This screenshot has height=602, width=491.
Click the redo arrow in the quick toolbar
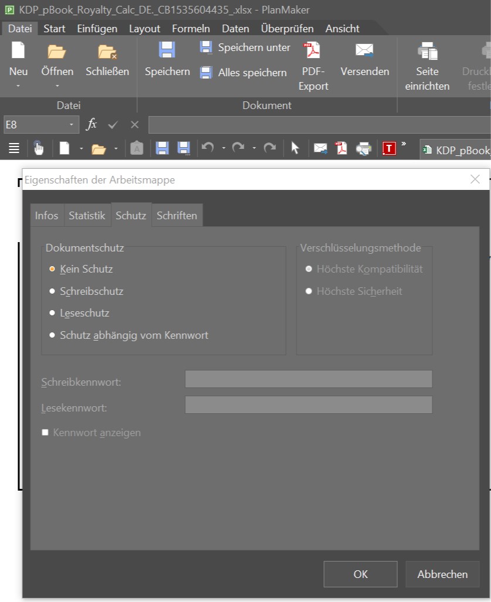pyautogui.click(x=238, y=148)
